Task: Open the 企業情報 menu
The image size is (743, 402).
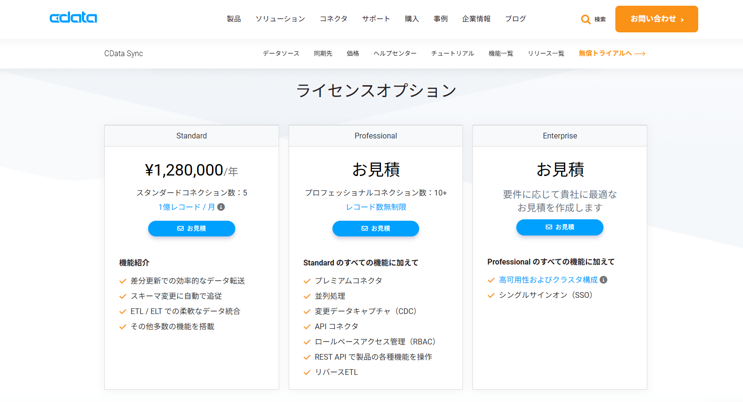Action: point(476,19)
